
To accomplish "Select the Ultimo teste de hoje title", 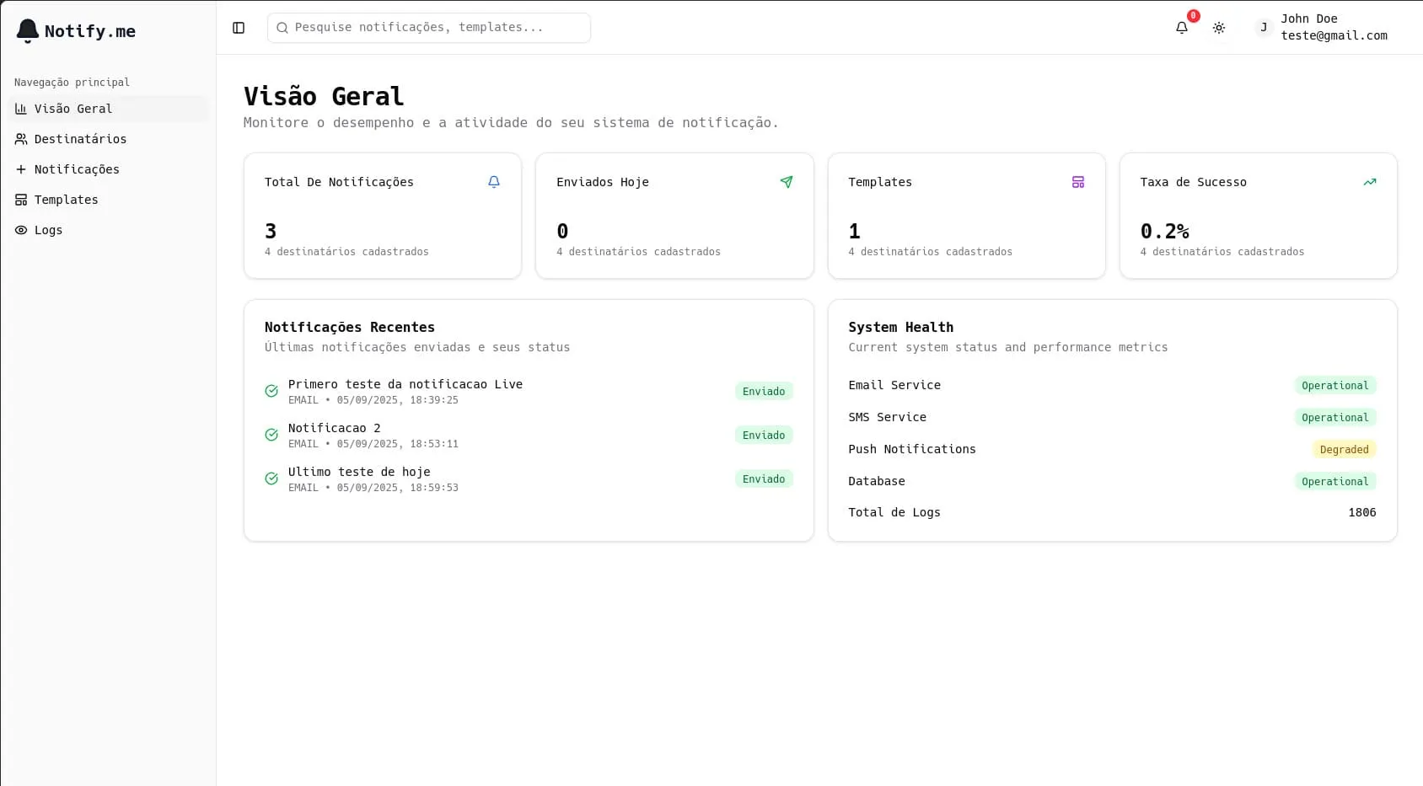I will click(359, 472).
